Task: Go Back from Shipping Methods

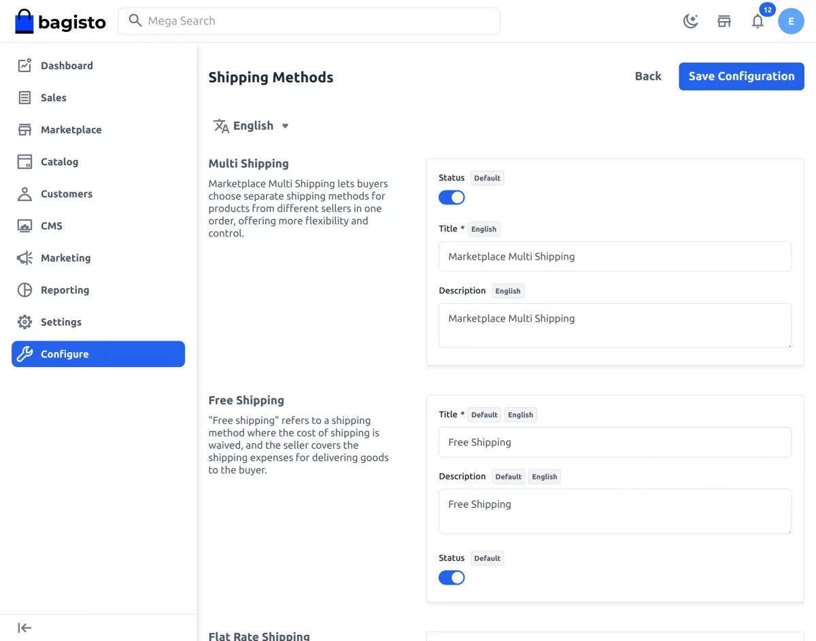Action: click(x=647, y=76)
